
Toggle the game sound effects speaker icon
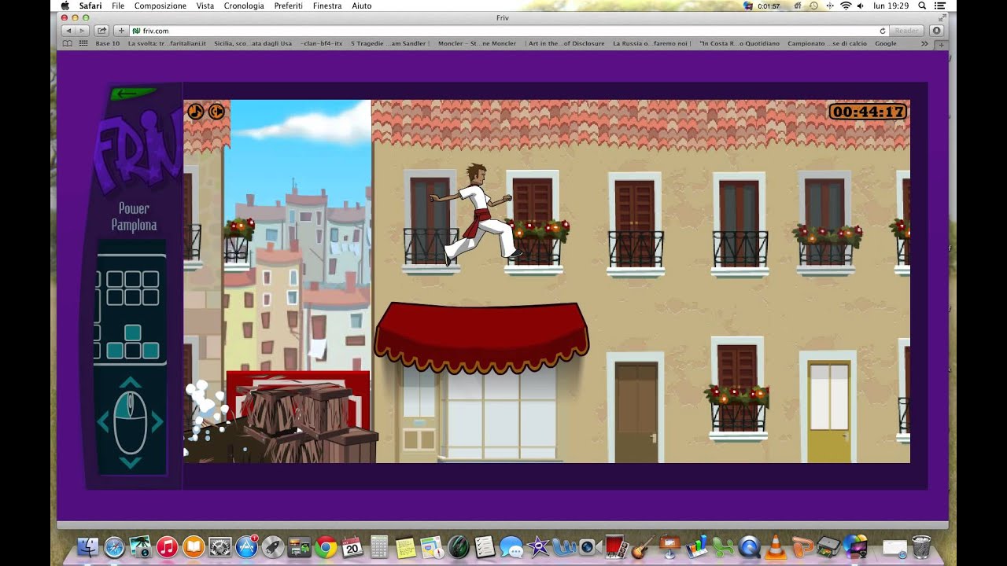click(x=216, y=112)
